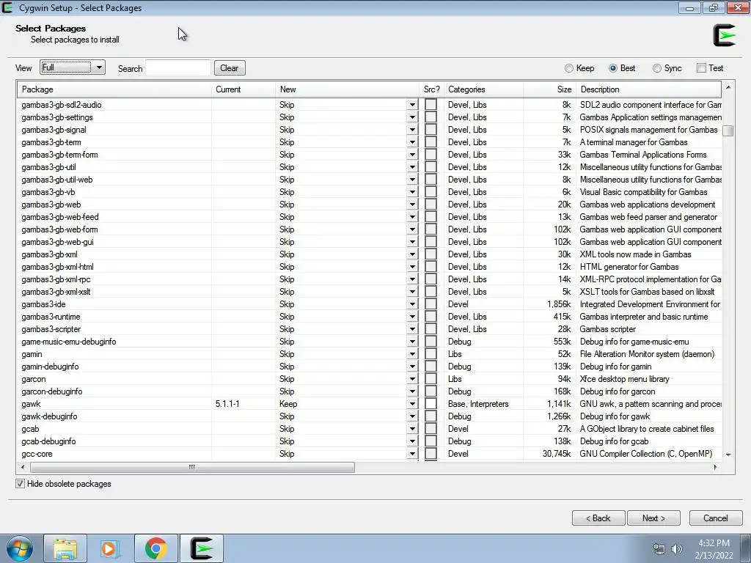Check source box for garcon
Viewport: 751px width, 563px height.
click(431, 379)
